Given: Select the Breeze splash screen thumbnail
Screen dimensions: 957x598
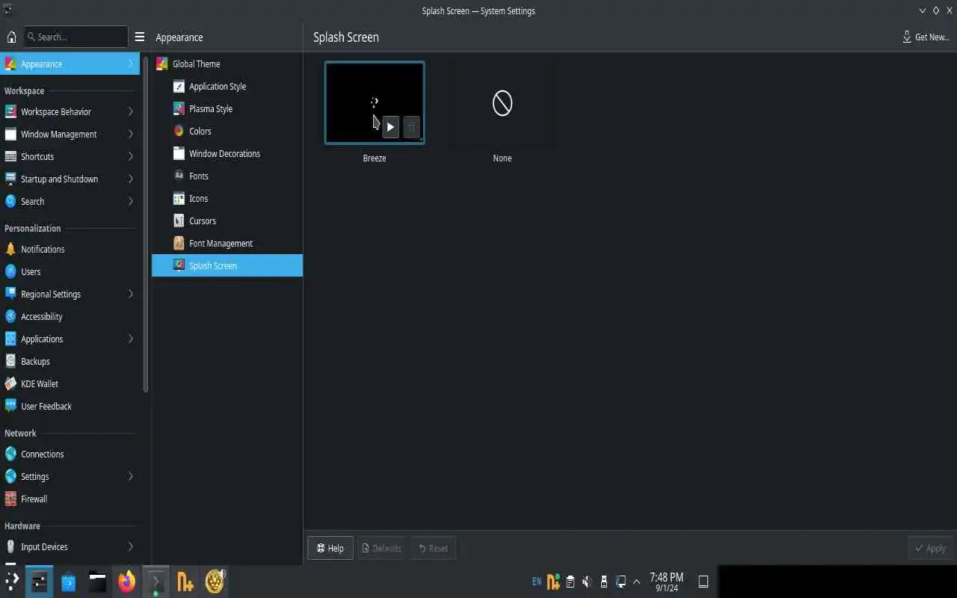Looking at the screenshot, I should pos(375,102).
